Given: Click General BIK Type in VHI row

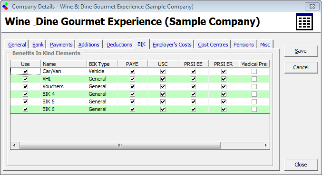Looking at the screenshot, I should pyautogui.click(x=102, y=79).
